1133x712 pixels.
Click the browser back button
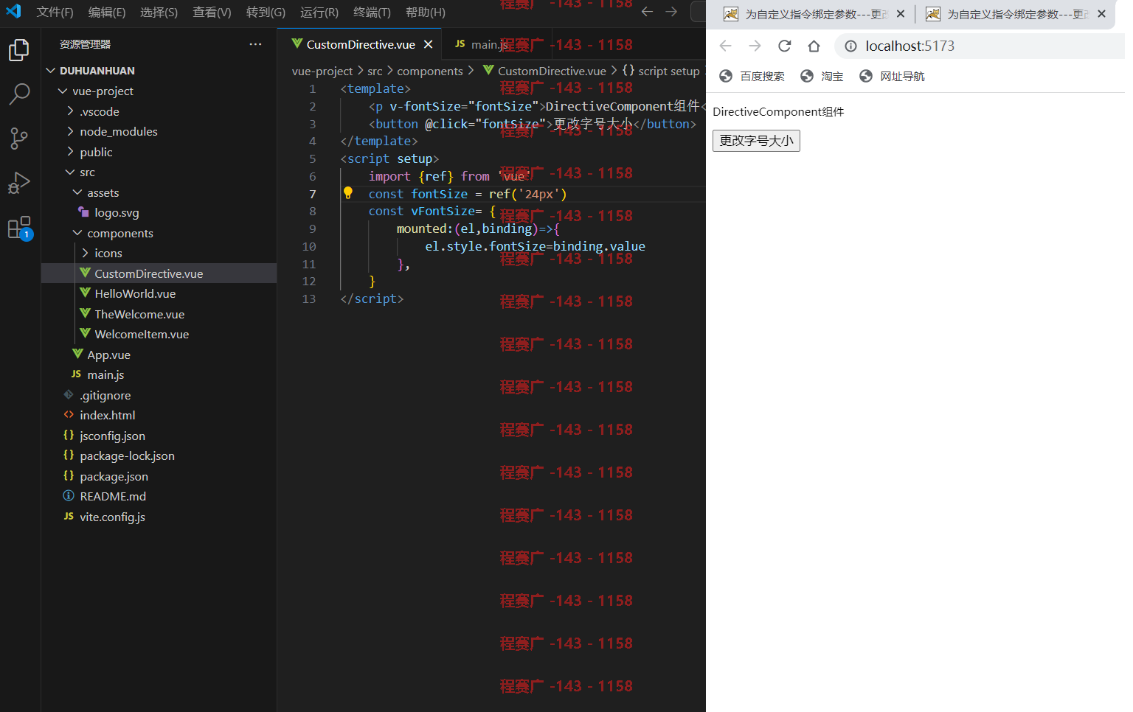coord(725,46)
